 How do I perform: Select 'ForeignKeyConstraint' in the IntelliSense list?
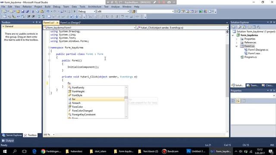(96, 115)
